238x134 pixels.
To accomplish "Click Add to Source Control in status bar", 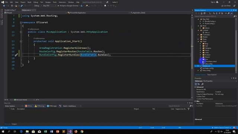I will pyautogui.click(x=222, y=128).
